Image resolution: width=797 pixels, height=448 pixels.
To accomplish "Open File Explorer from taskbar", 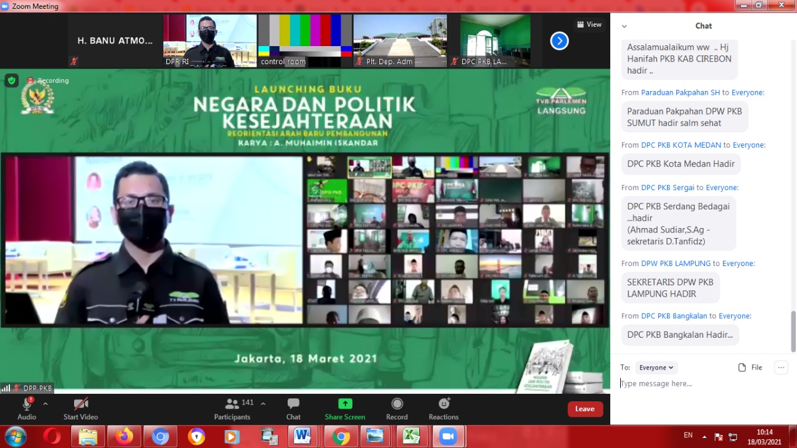I will (88, 437).
